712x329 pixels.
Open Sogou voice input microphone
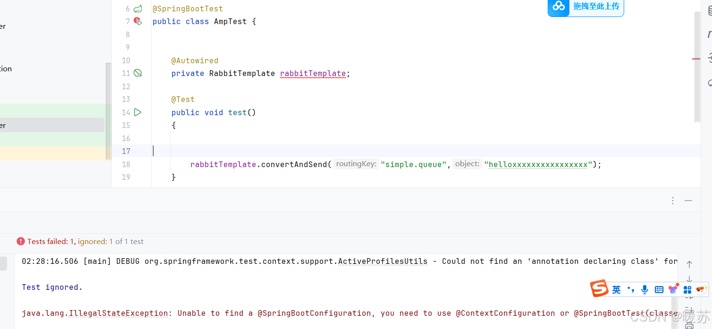pos(644,289)
